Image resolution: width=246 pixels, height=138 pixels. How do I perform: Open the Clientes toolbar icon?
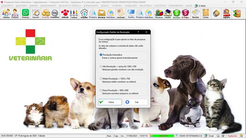tap(6, 13)
